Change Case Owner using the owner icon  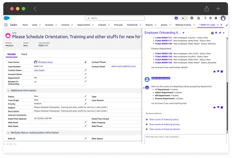tap(86, 62)
